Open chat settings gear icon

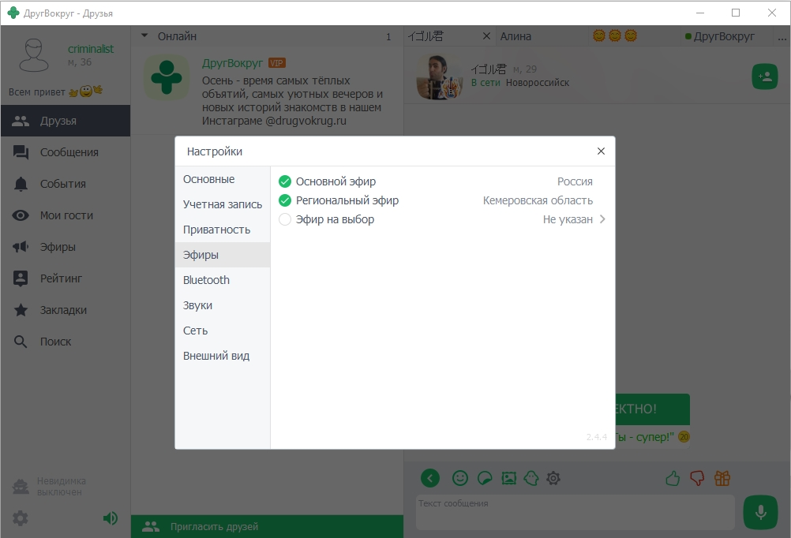pos(553,478)
